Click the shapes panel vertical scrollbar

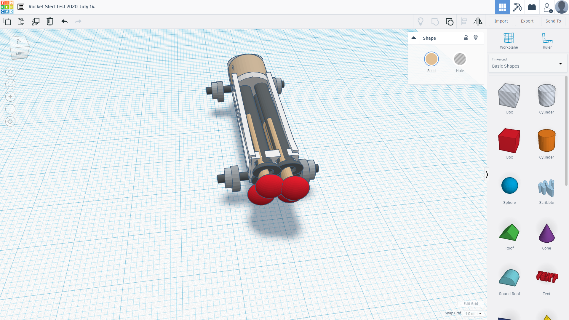click(566, 130)
